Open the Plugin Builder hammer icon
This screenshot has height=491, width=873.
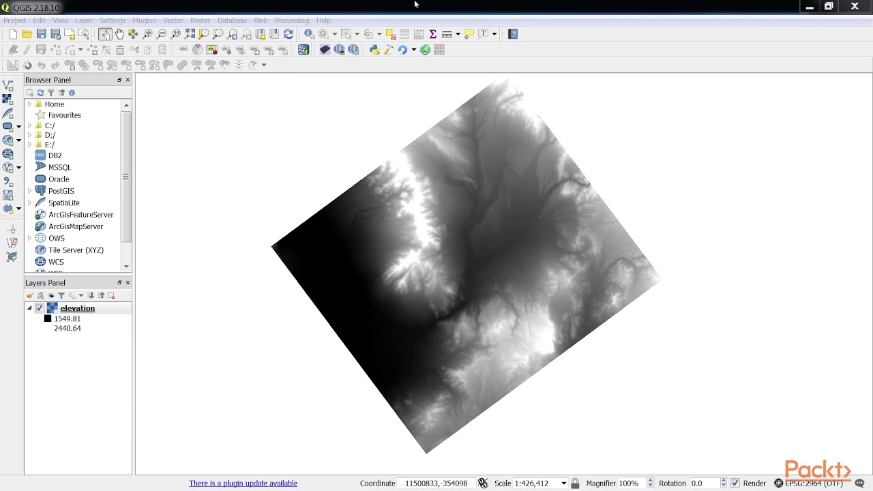(389, 50)
